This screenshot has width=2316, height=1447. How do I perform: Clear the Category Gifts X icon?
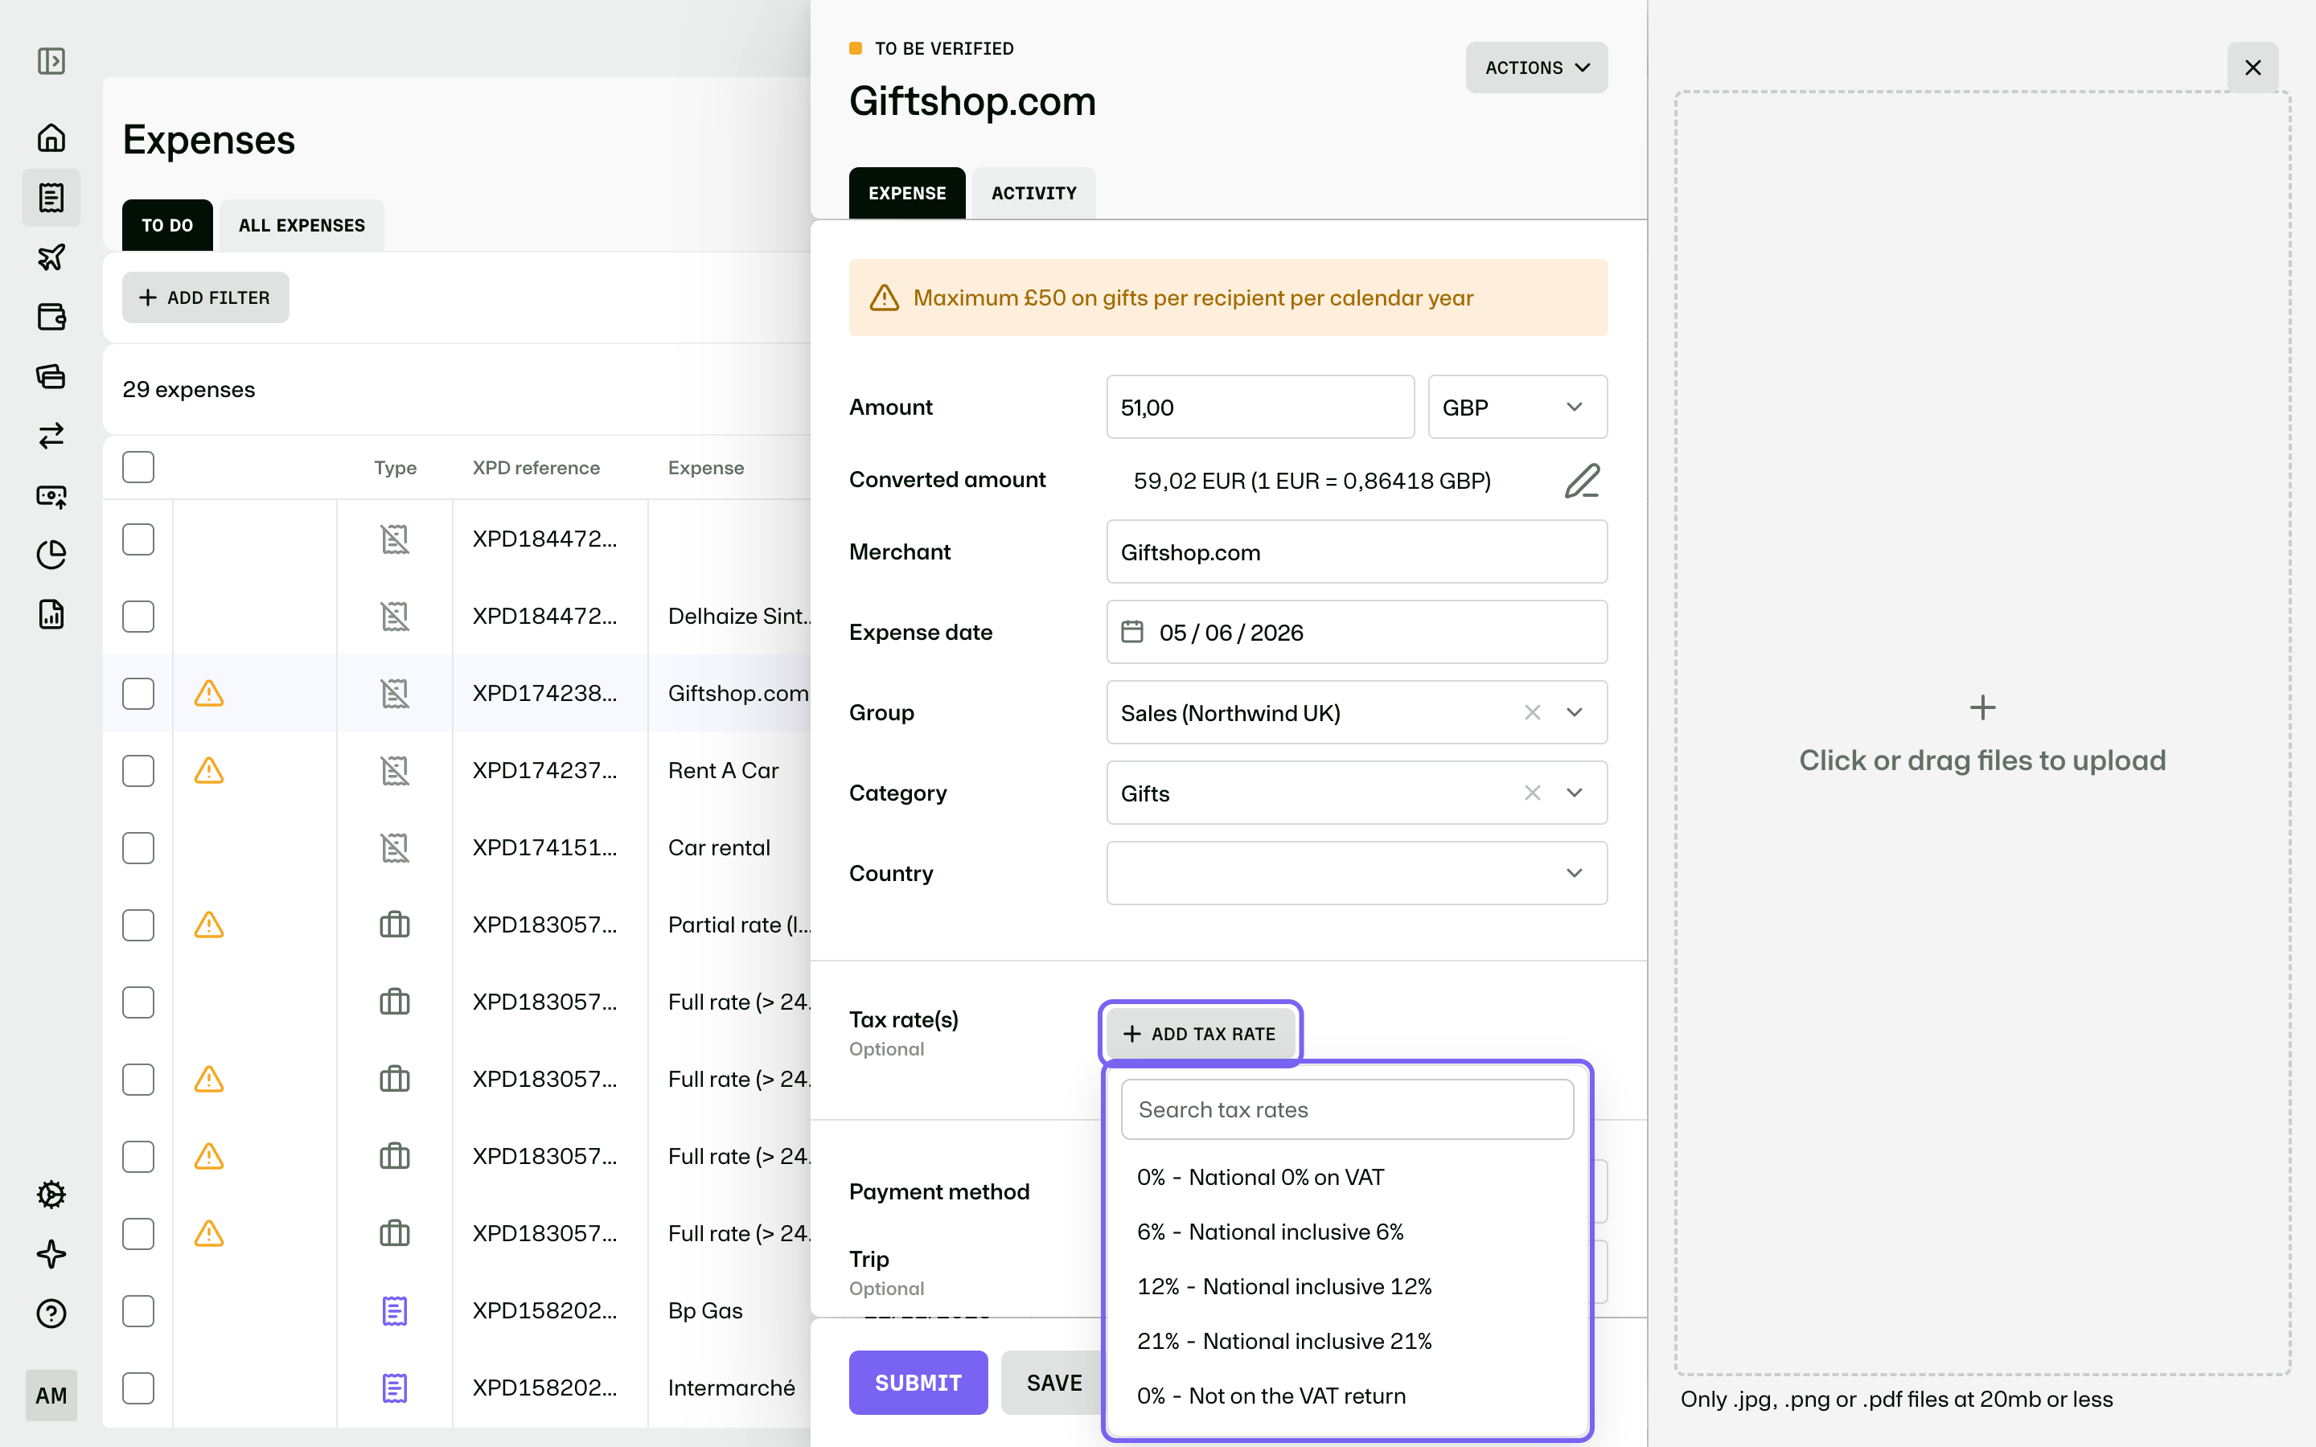[x=1532, y=793]
